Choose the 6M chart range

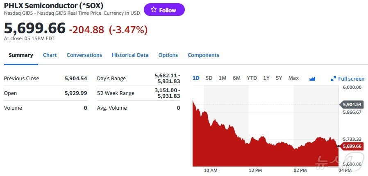(x=236, y=78)
